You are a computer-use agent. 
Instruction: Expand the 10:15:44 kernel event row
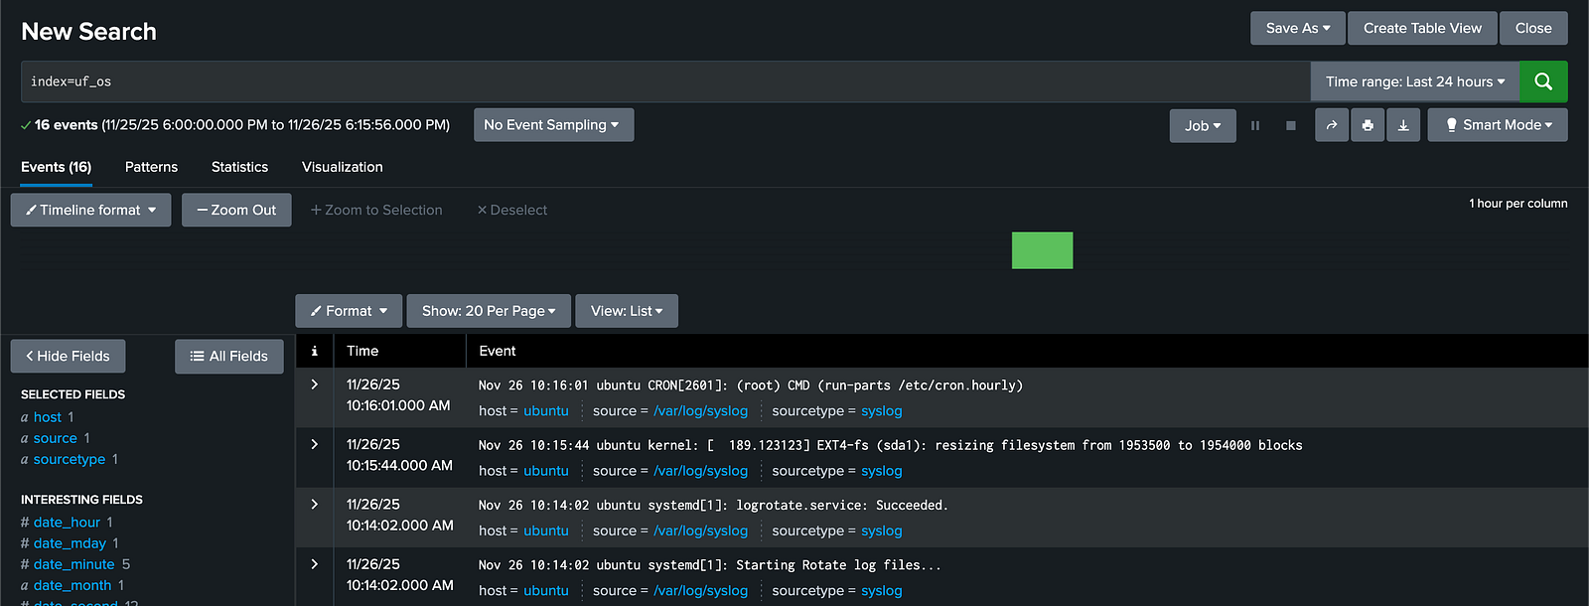pos(314,444)
